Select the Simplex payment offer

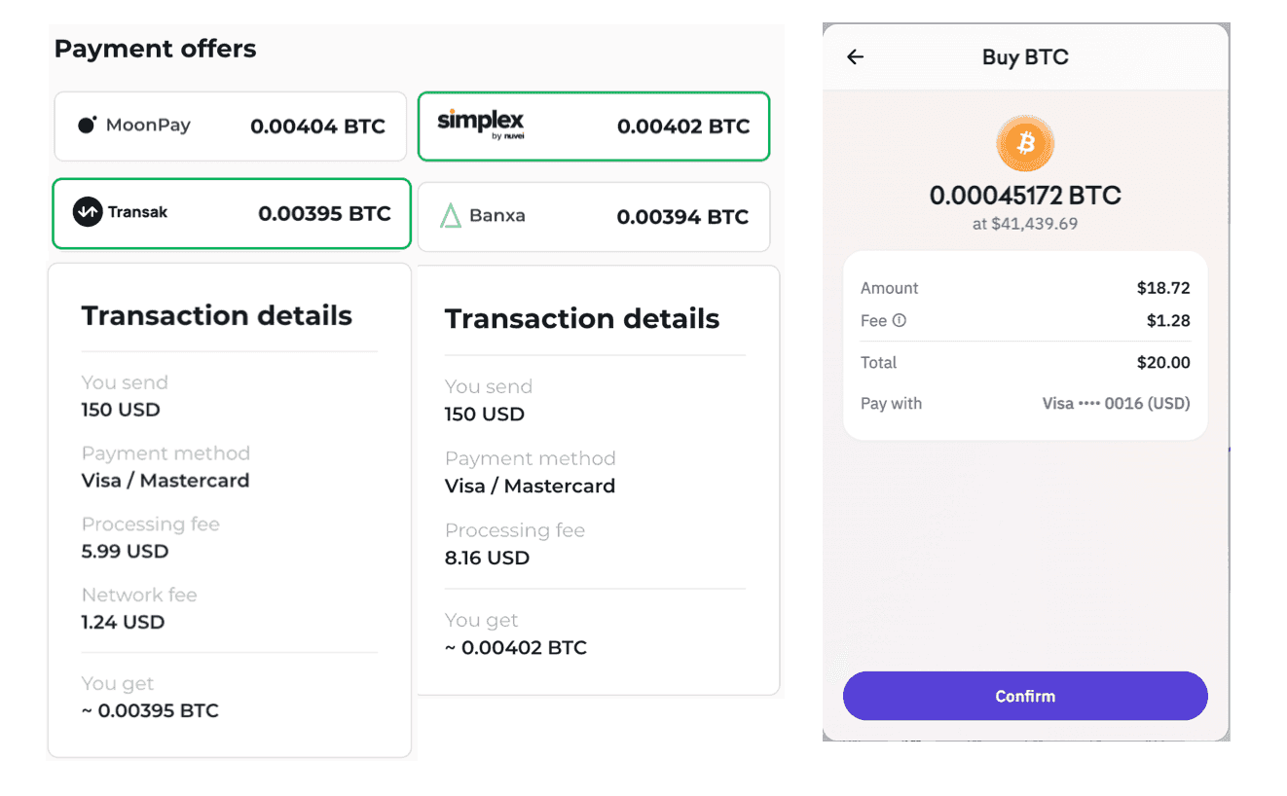594,126
